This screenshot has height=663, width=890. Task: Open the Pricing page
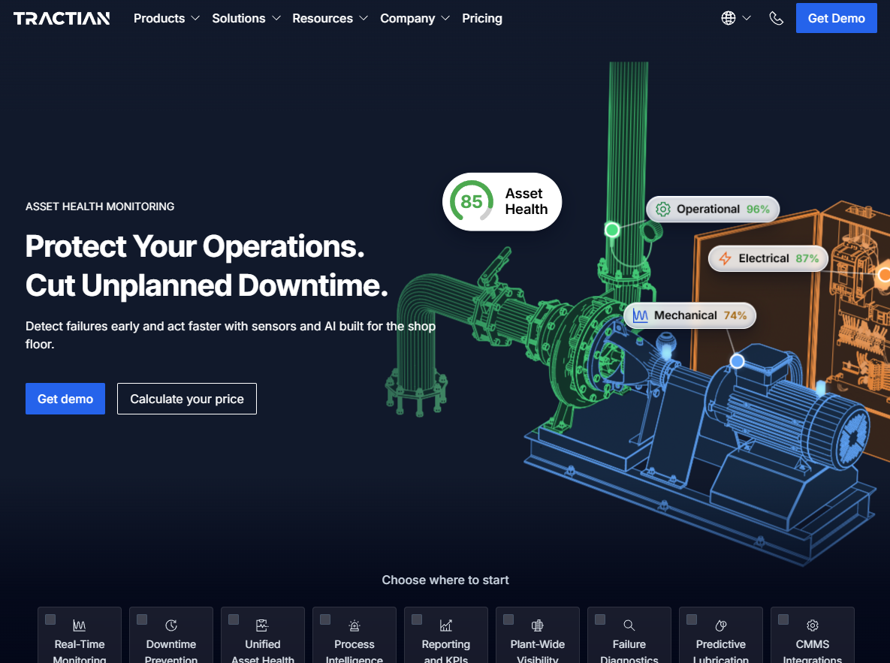click(x=482, y=18)
